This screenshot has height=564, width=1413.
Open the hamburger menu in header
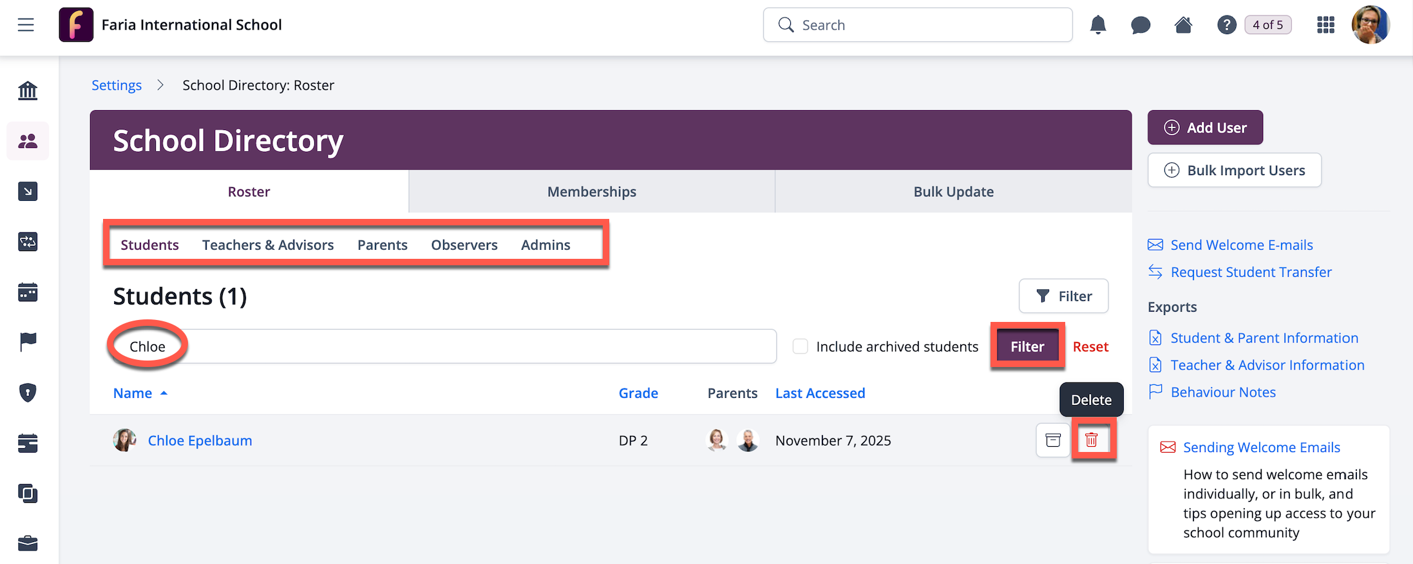point(26,25)
